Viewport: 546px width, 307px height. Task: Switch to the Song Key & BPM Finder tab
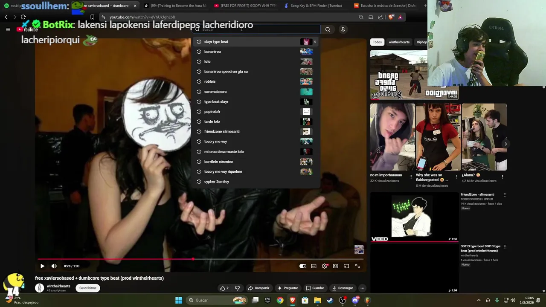[x=316, y=6]
